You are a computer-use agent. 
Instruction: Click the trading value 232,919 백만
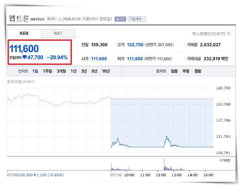pyautogui.click(x=216, y=59)
